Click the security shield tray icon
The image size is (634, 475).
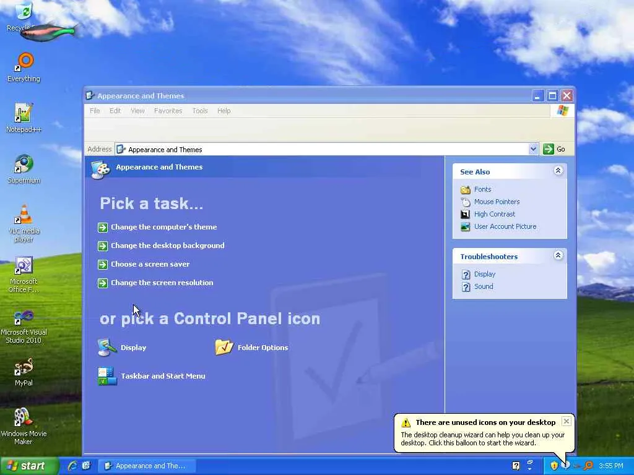554,466
